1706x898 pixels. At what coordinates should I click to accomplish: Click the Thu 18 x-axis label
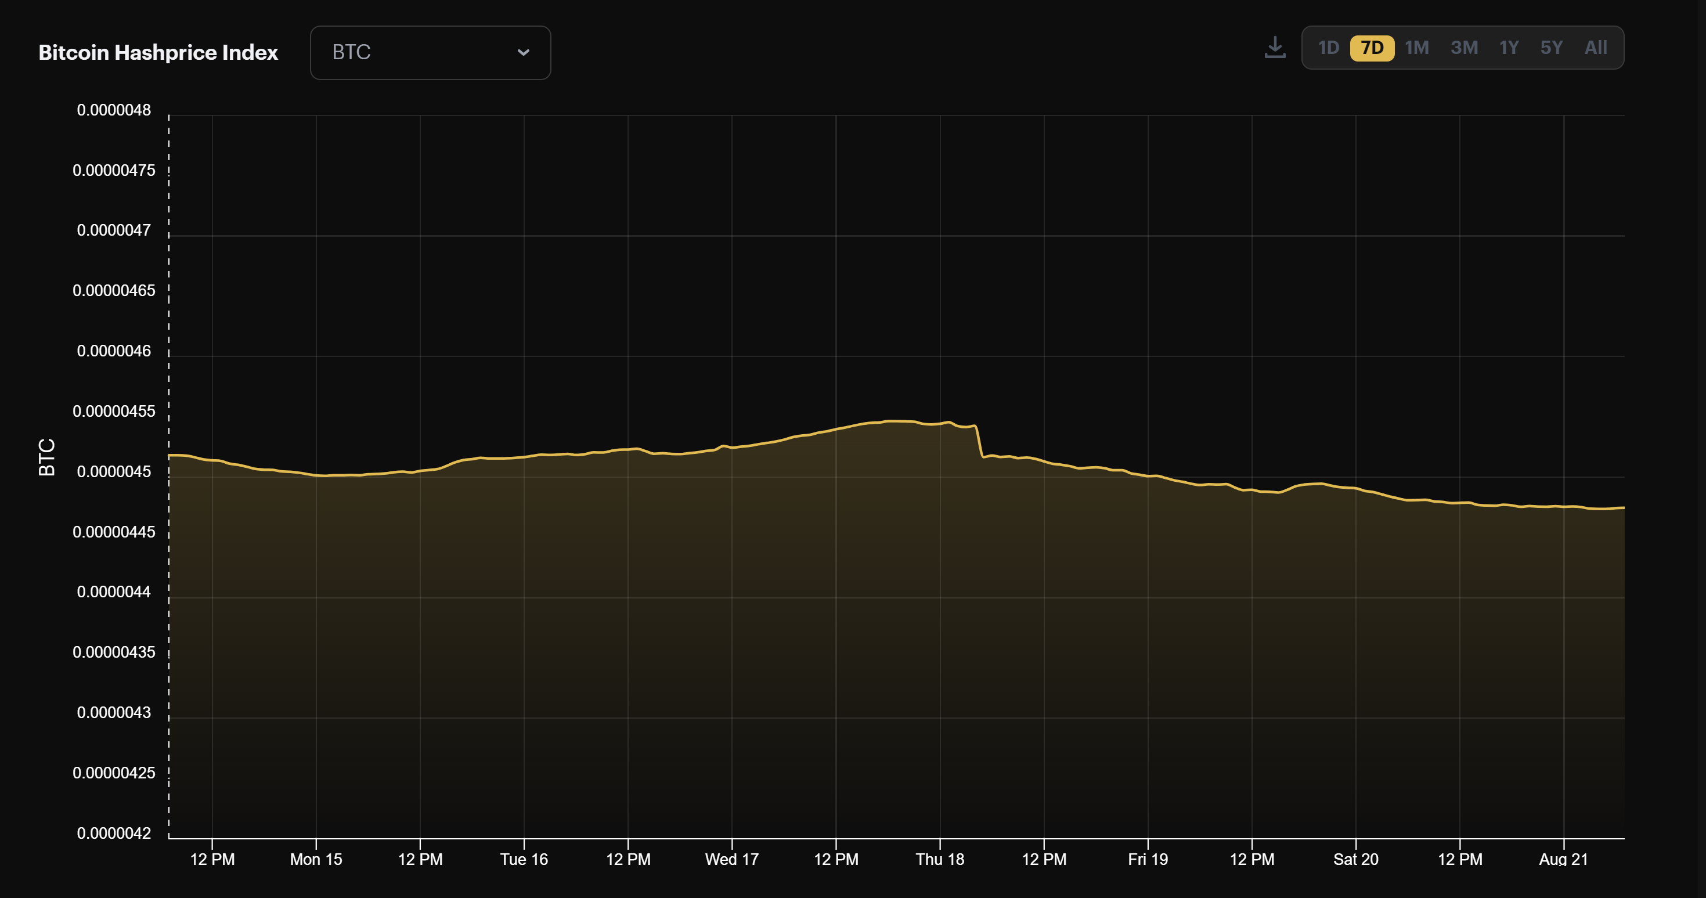(940, 860)
